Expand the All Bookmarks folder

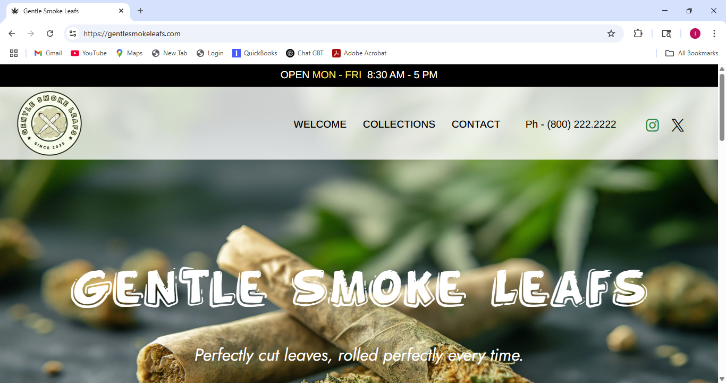point(692,53)
